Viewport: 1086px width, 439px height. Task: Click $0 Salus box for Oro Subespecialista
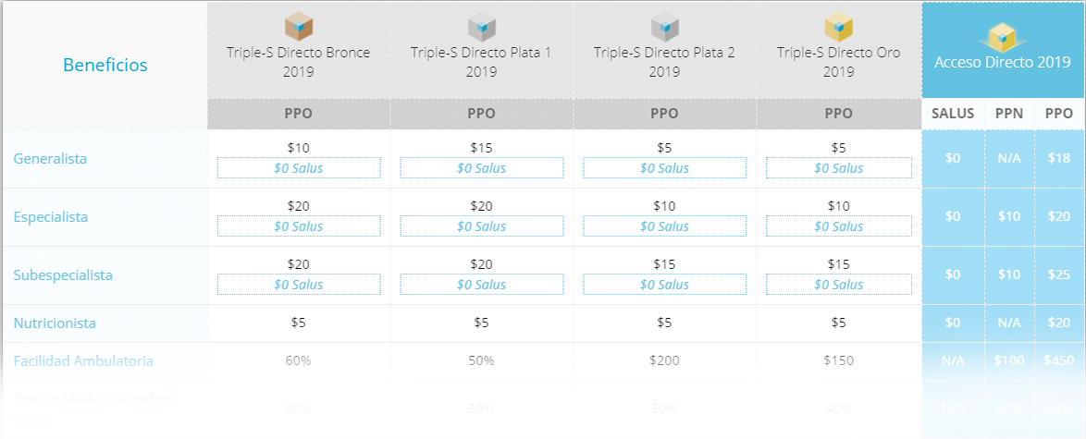coord(839,285)
